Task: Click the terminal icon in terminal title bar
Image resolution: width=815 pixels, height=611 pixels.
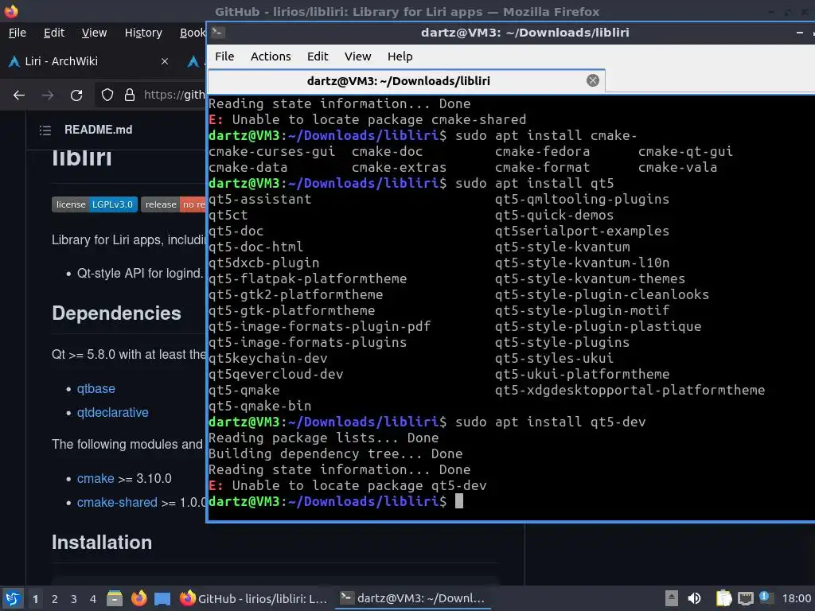Action: pos(218,32)
